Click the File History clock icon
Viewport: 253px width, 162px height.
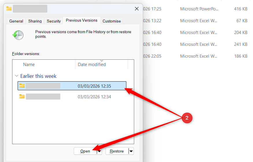[18, 35]
